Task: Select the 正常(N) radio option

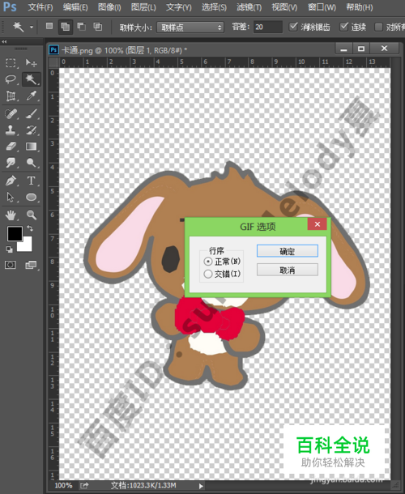Action: point(208,262)
